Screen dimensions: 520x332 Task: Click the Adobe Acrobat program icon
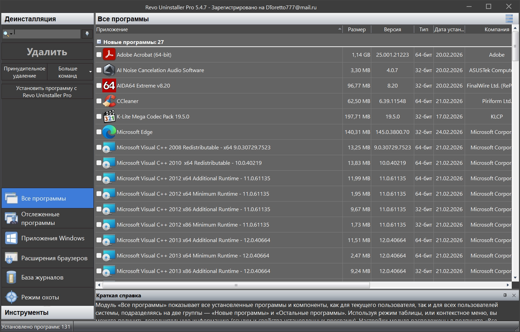[x=109, y=55]
